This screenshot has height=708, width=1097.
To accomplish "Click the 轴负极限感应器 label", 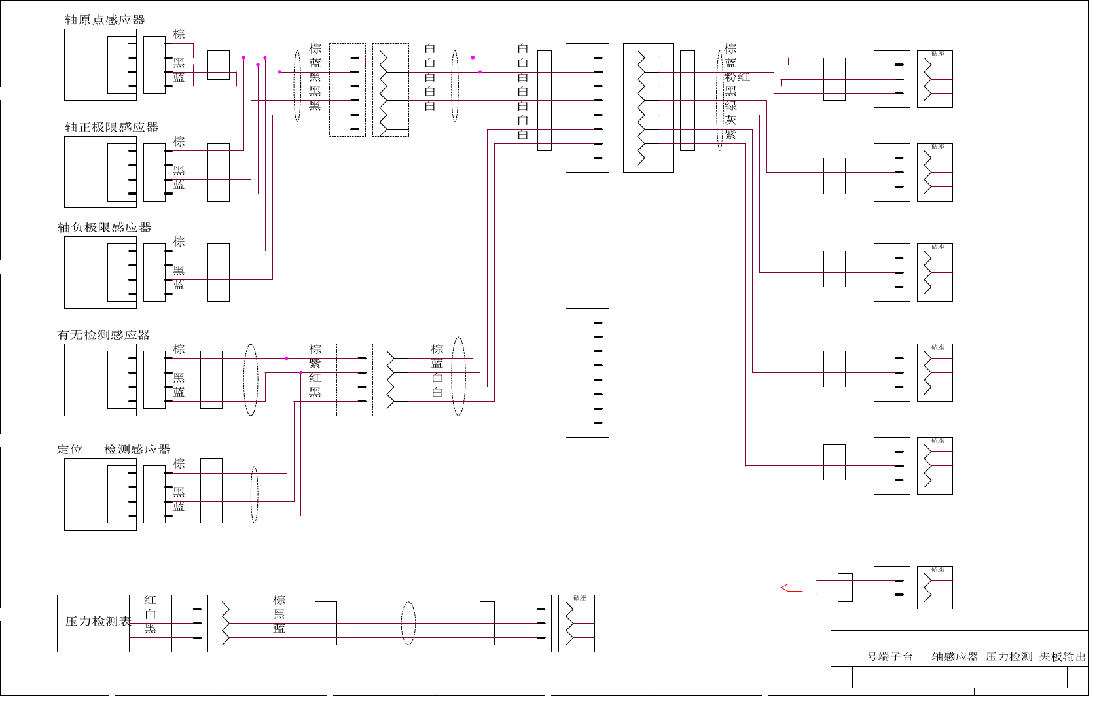I will pyautogui.click(x=105, y=228).
